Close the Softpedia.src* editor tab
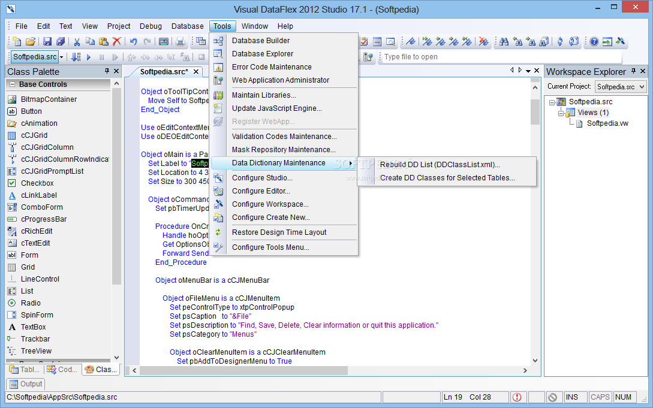653x408 pixels. pos(195,71)
